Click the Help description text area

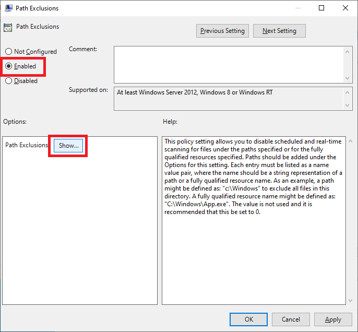(253, 219)
